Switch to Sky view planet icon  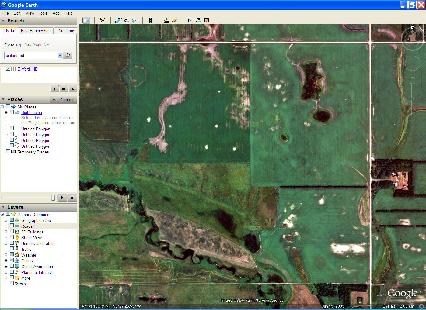(175, 20)
